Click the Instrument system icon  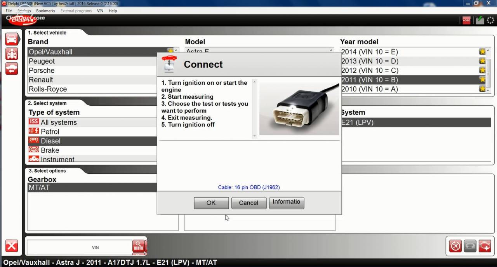[x=34, y=159]
